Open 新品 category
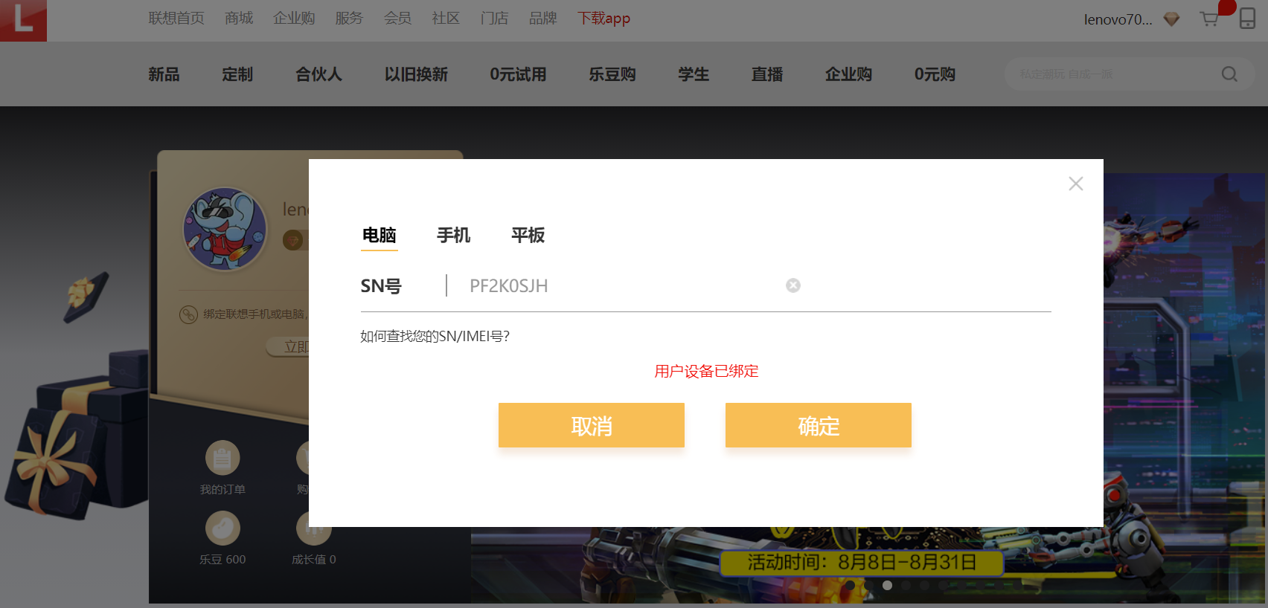 [x=164, y=74]
